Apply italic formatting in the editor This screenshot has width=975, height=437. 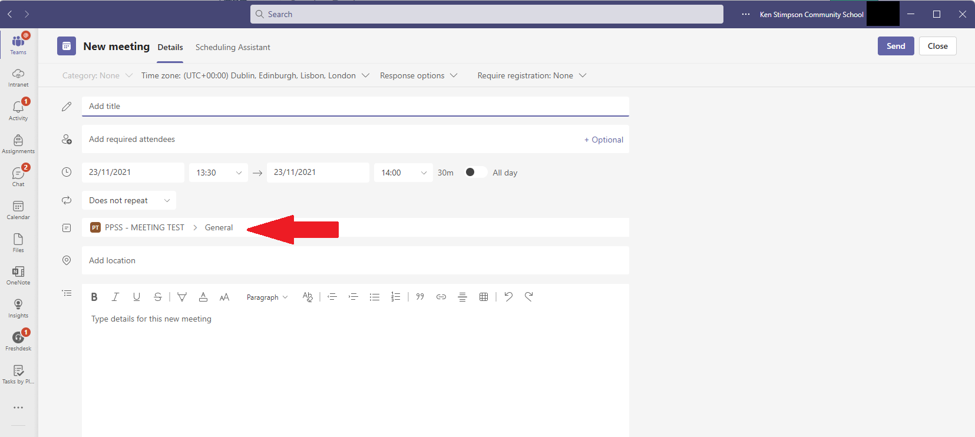click(x=115, y=297)
